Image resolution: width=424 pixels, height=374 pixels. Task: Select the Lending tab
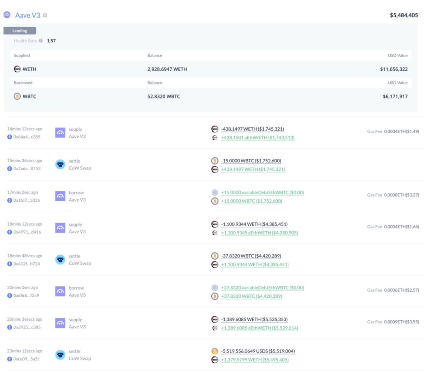click(20, 31)
